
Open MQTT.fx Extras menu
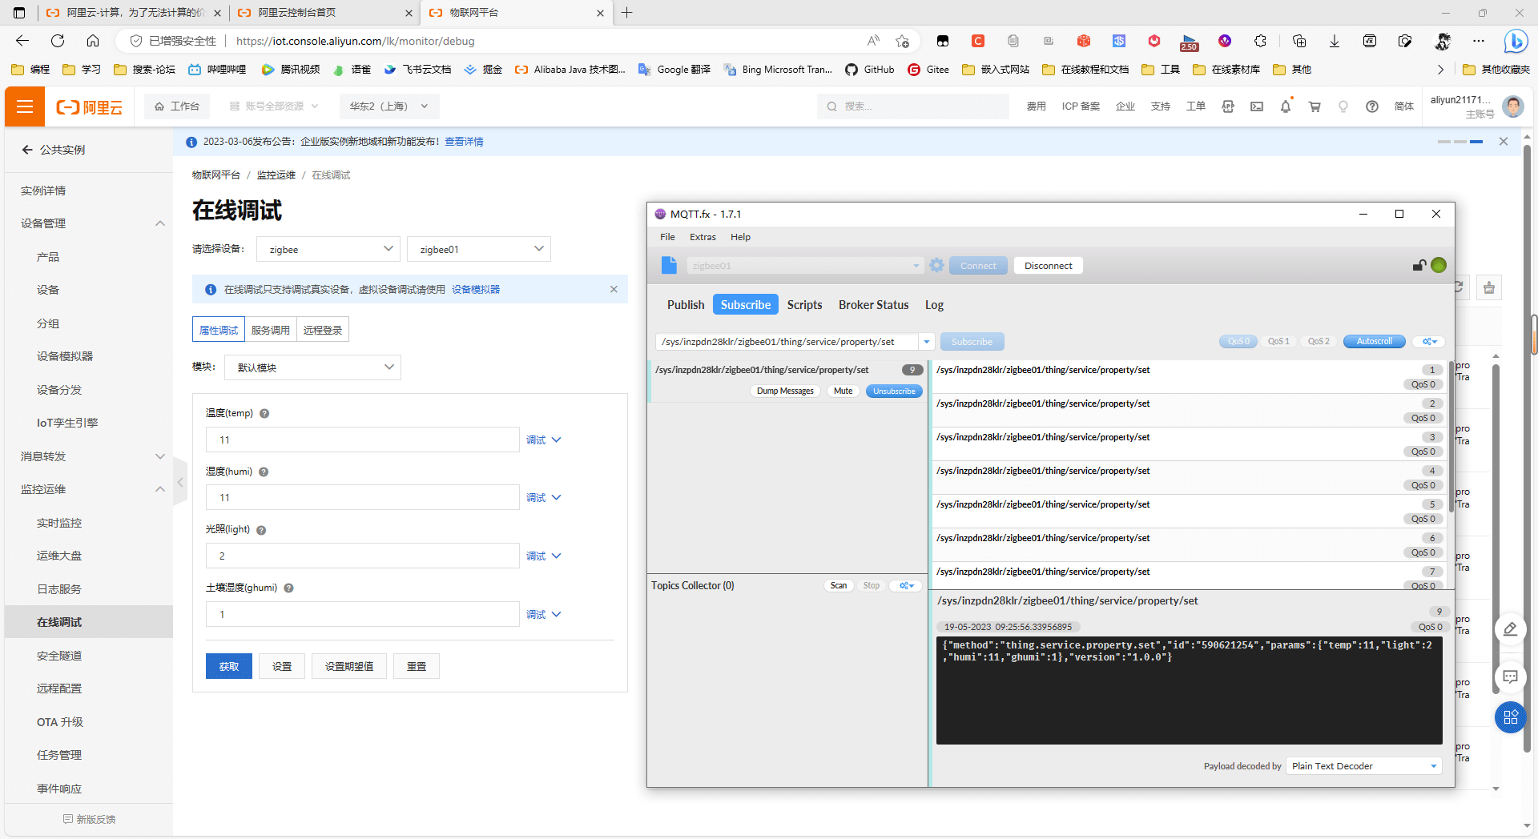point(703,237)
